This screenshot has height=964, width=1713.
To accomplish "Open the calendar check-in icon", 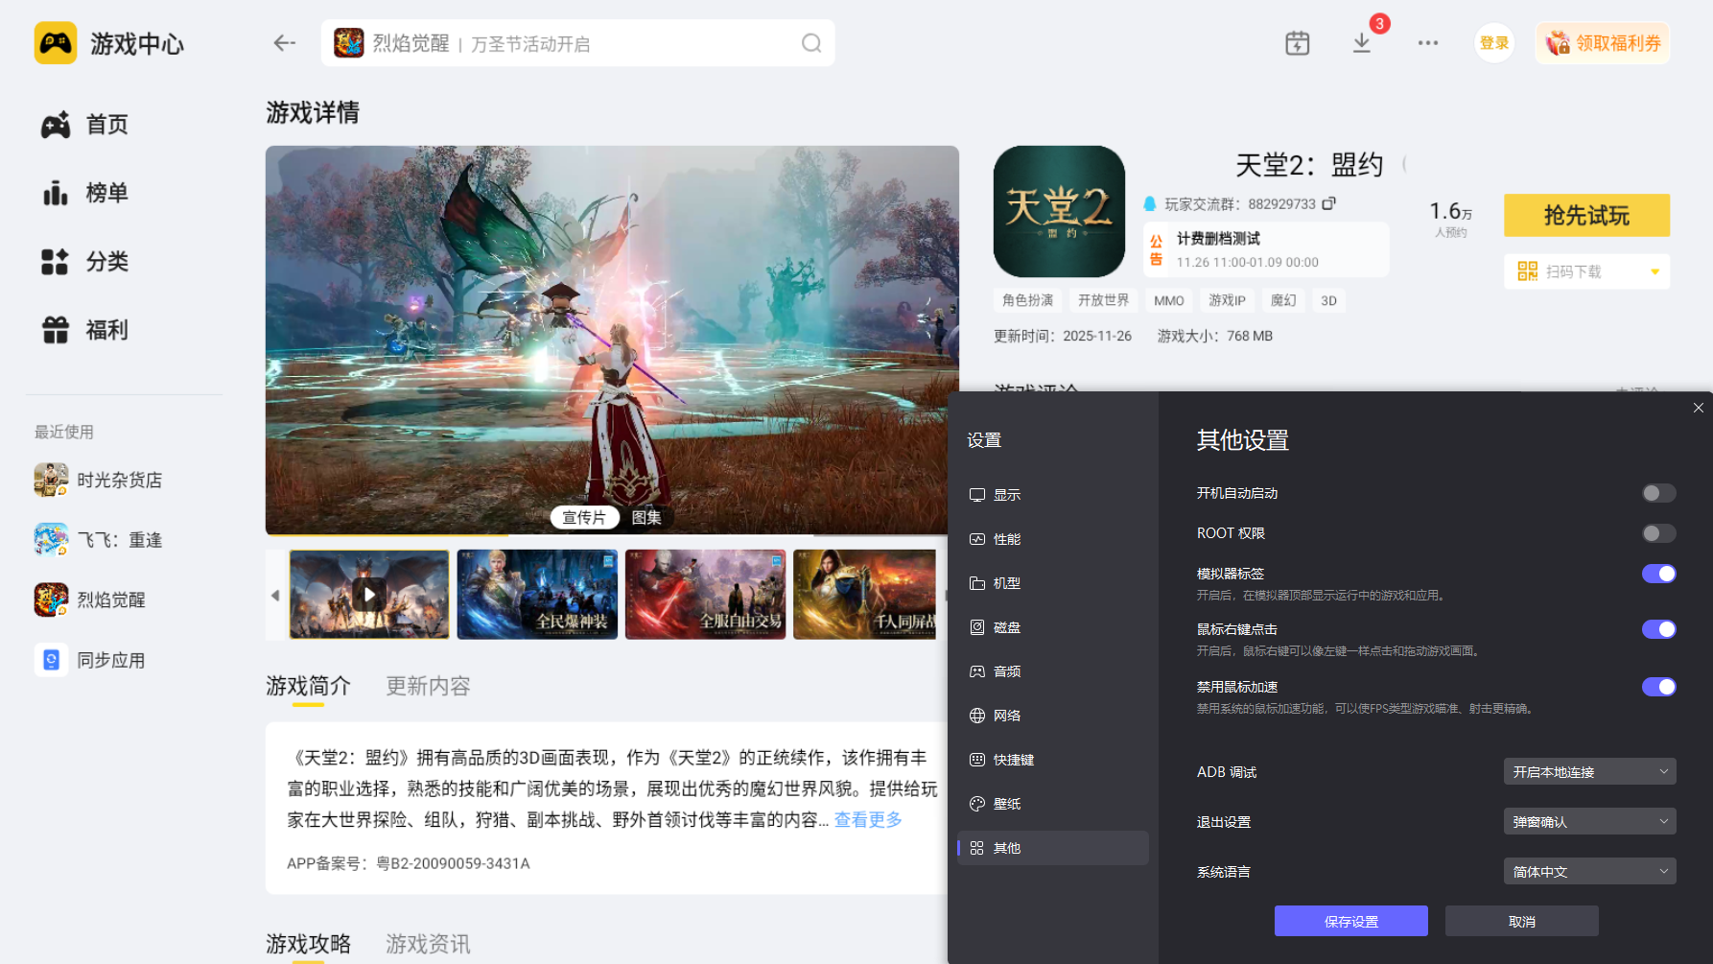I will click(1297, 43).
